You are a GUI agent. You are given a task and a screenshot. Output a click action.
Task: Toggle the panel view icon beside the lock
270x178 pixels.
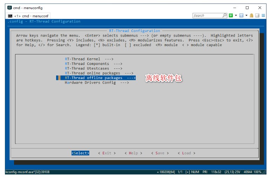(x=257, y=15)
